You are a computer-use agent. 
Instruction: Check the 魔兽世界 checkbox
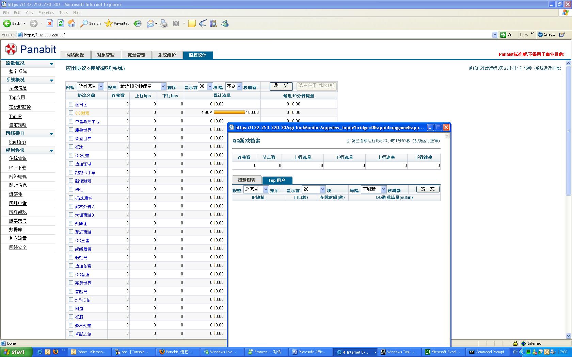point(71,130)
